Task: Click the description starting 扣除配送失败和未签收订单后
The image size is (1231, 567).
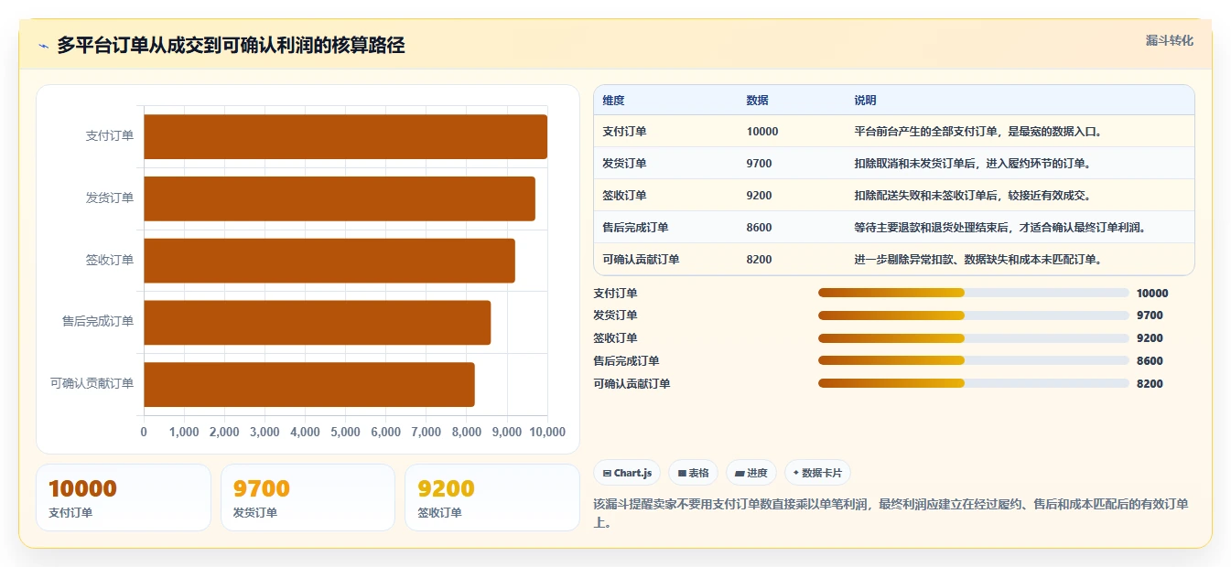Action: pyautogui.click(x=972, y=195)
